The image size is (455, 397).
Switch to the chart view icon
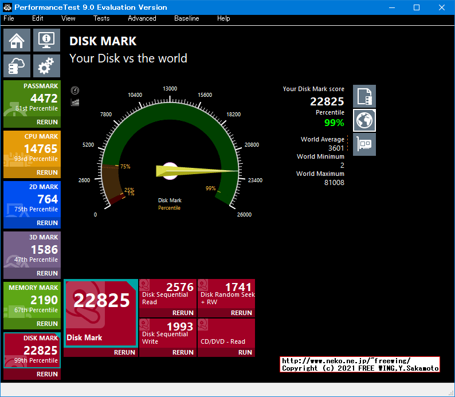pyautogui.click(x=74, y=102)
